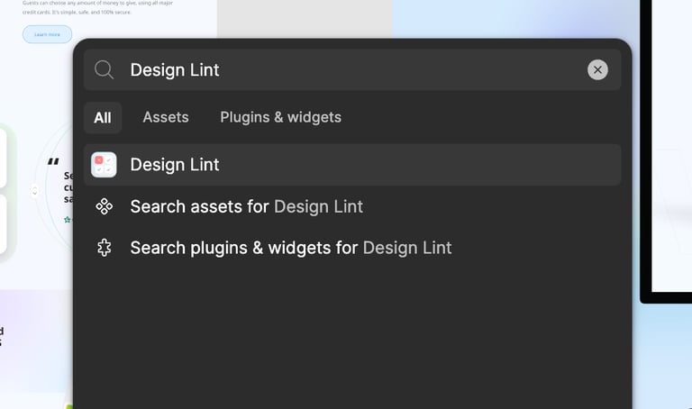Run the Design Lint plugin result

(352, 165)
